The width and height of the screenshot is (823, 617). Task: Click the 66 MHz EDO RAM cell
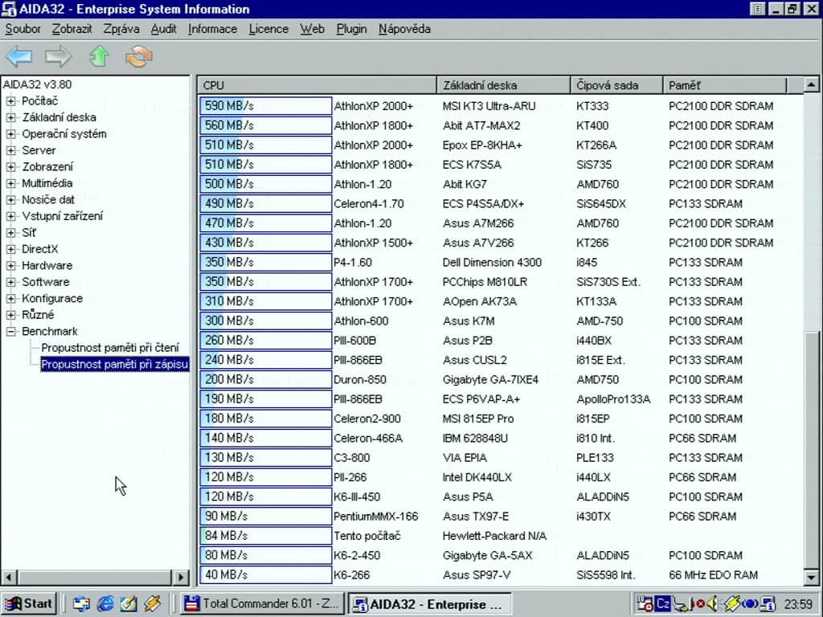point(714,575)
